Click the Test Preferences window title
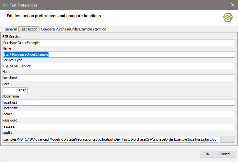 point(24,5)
